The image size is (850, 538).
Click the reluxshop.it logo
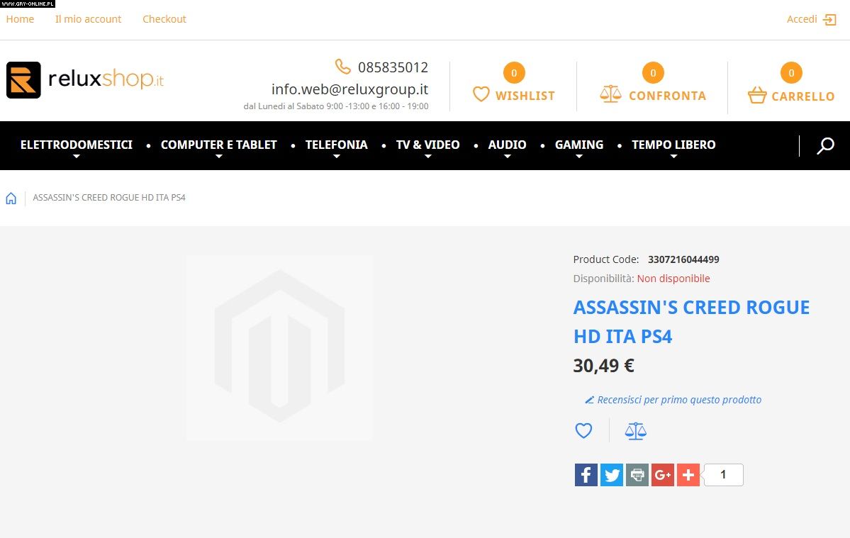(85, 80)
